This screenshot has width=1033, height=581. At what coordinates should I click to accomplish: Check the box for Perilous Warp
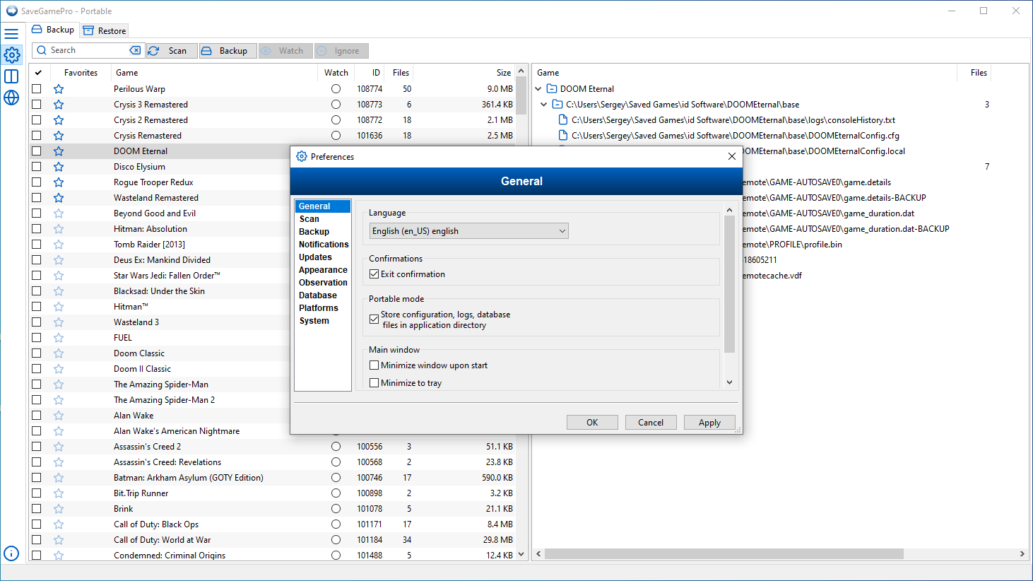(37, 89)
